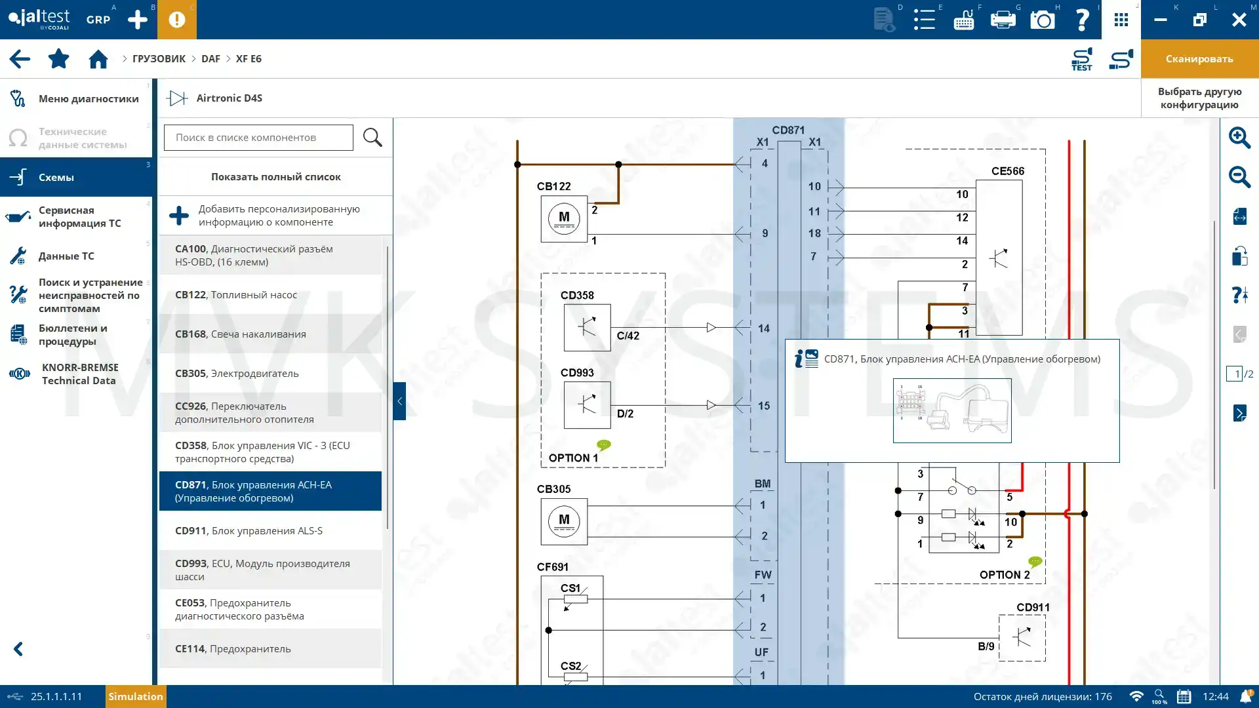Open the diagram help legend icon
This screenshot has width=1259, height=708.
coord(1239,295)
